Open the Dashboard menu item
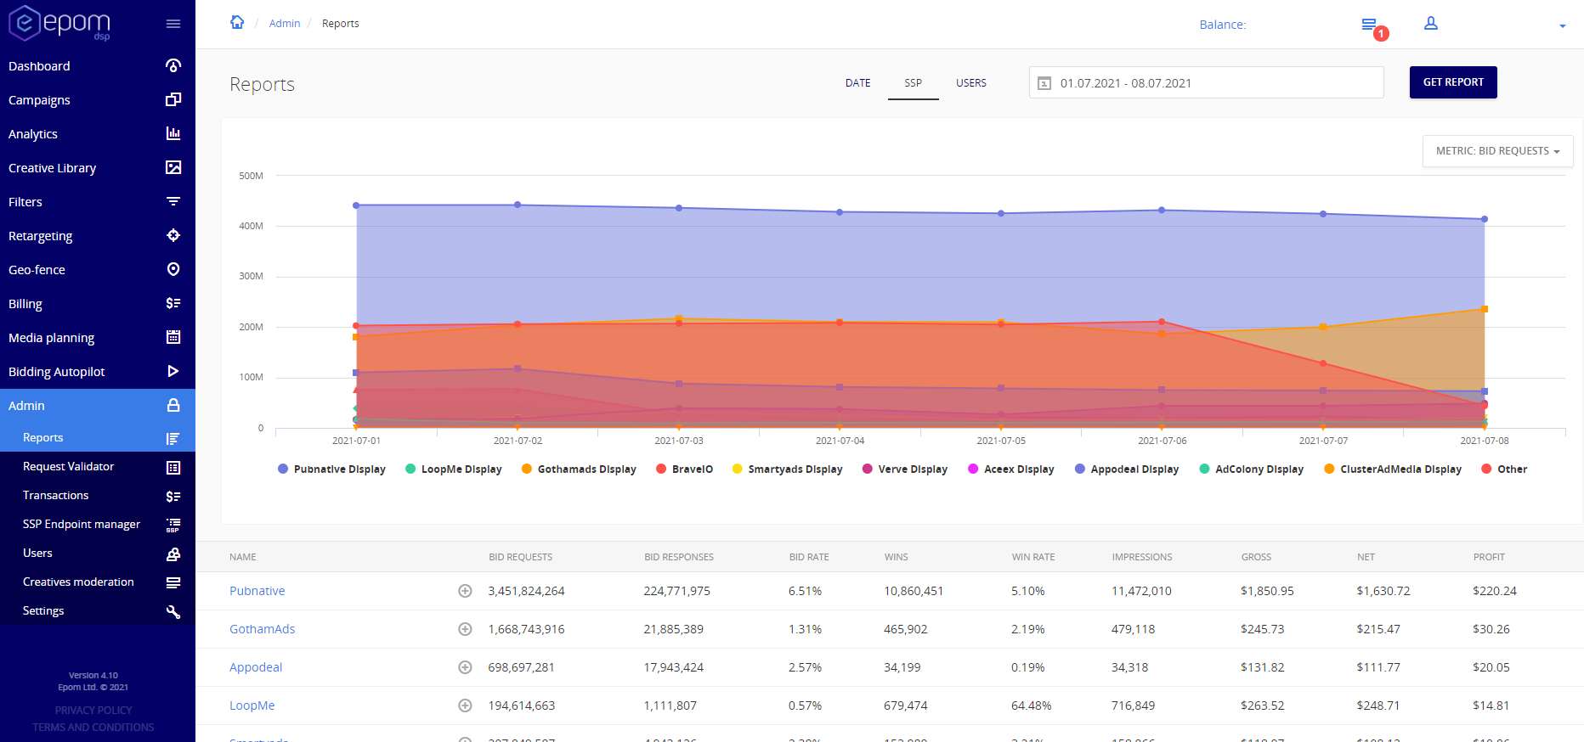The width and height of the screenshot is (1584, 742). click(98, 66)
